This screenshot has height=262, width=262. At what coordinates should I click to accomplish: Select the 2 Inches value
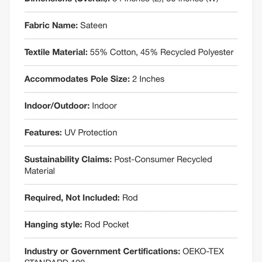click(148, 79)
